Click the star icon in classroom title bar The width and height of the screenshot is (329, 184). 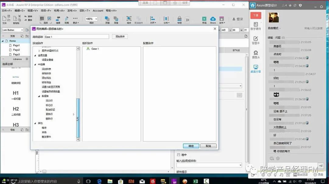coord(290,5)
